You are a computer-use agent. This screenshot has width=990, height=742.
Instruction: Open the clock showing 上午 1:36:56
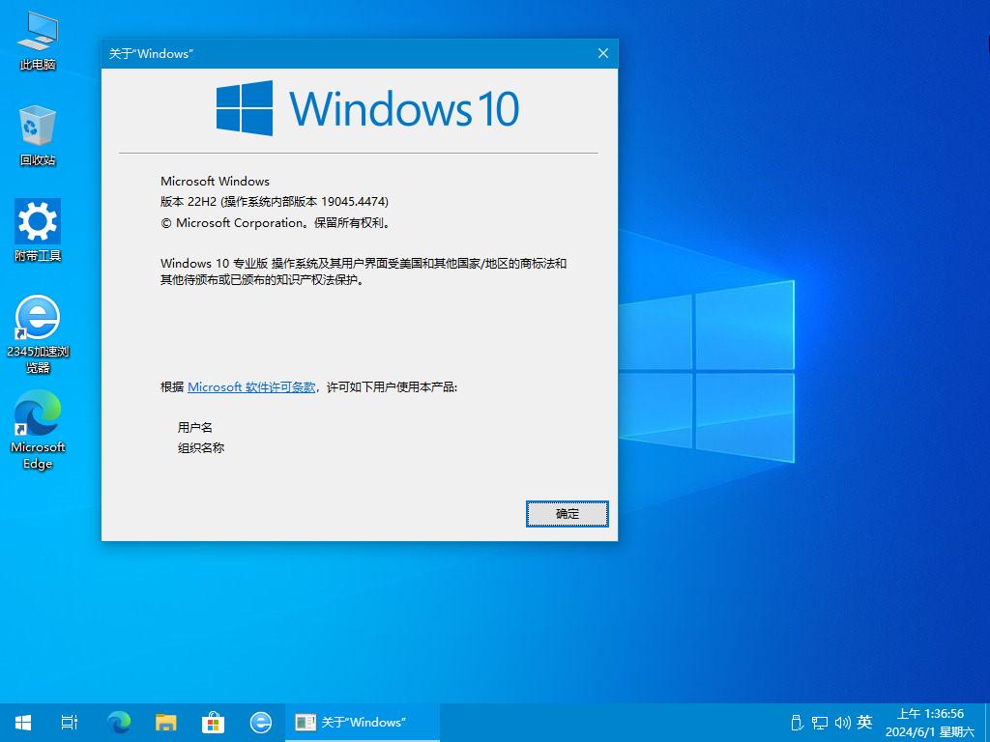point(931,723)
